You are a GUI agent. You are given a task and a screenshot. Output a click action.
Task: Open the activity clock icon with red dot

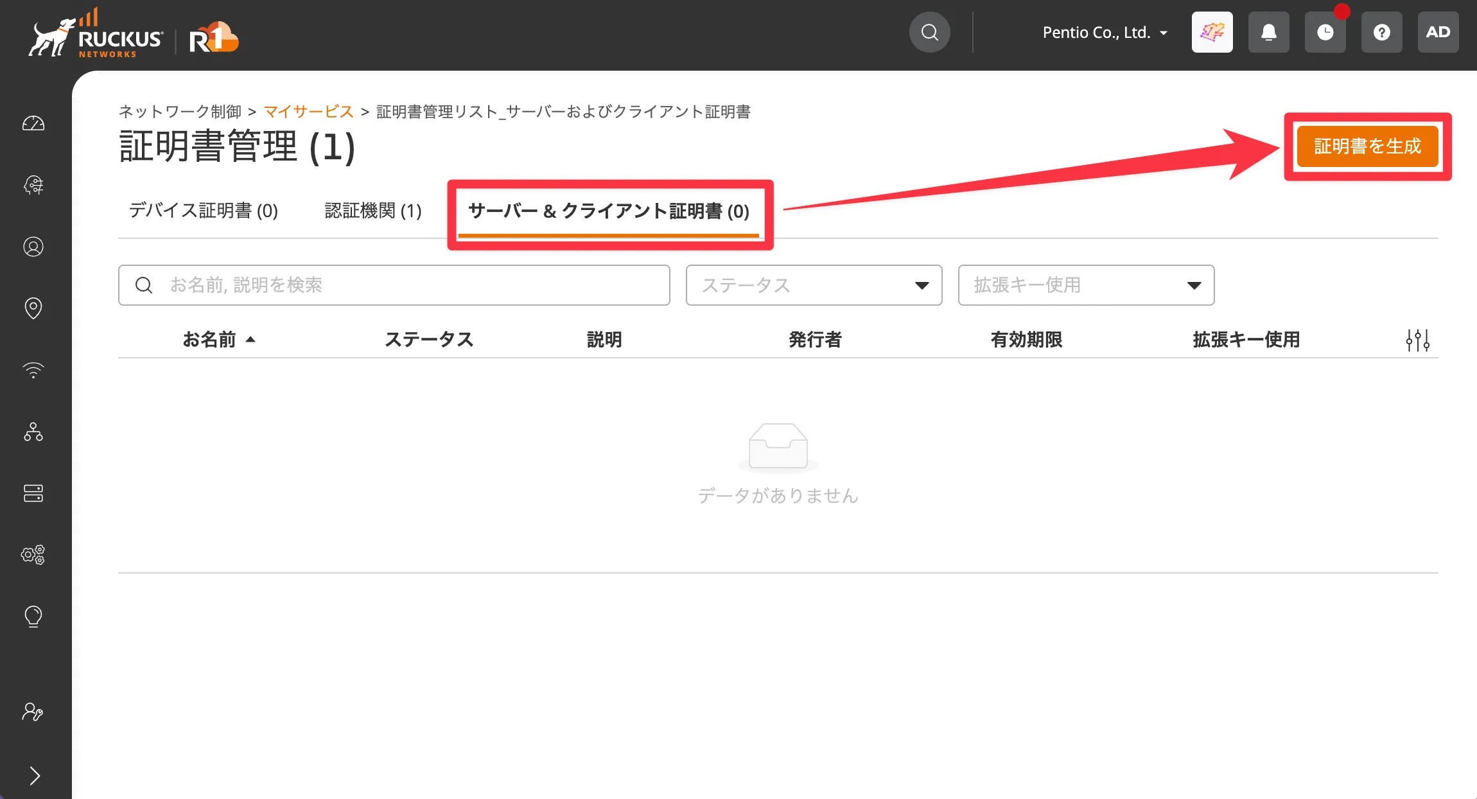pos(1325,32)
